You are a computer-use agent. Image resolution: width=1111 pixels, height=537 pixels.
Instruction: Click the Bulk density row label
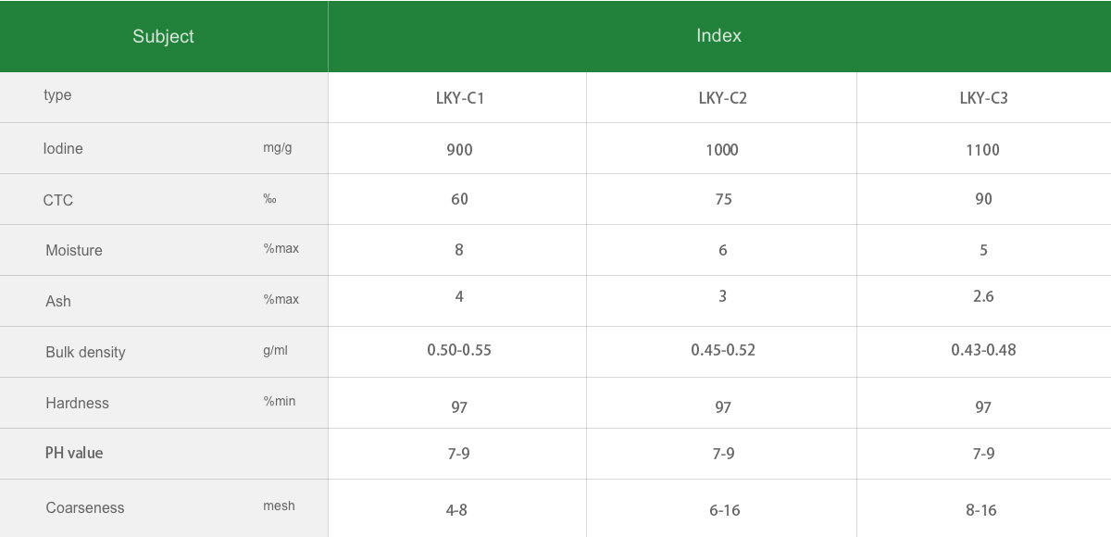pyautogui.click(x=85, y=353)
